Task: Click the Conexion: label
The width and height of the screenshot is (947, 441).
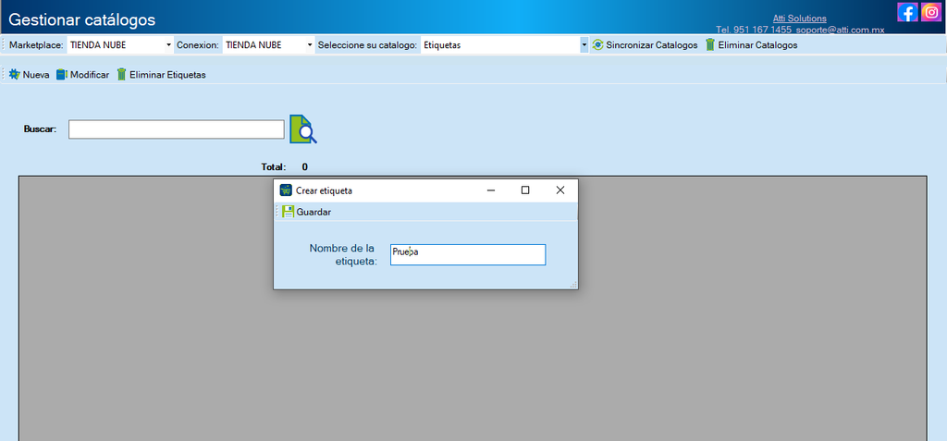Action: click(198, 44)
